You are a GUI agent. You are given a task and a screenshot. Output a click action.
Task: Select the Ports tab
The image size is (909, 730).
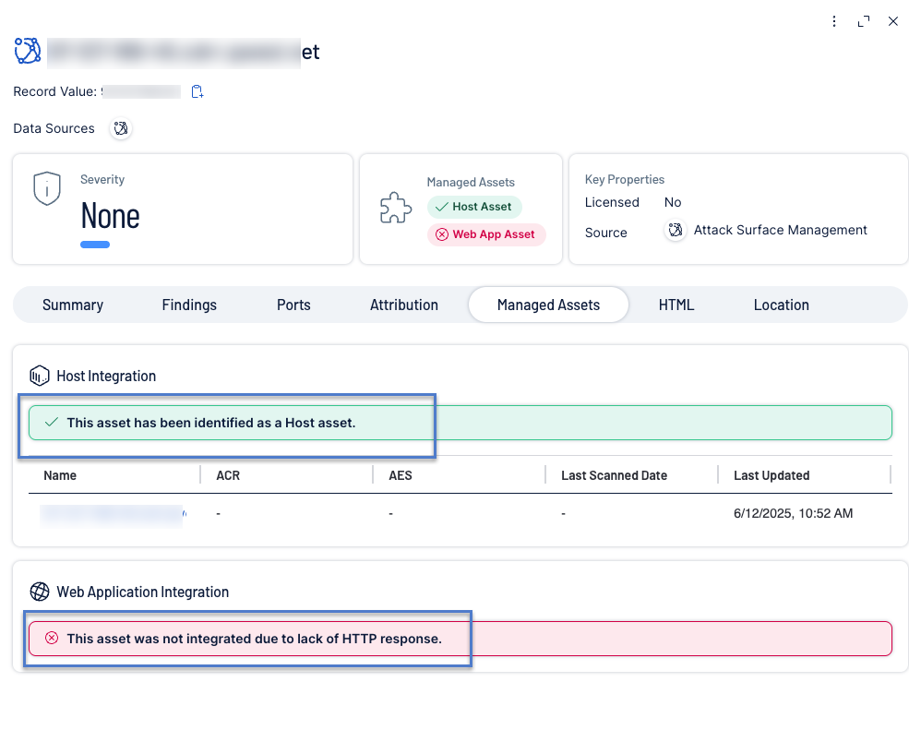(293, 305)
